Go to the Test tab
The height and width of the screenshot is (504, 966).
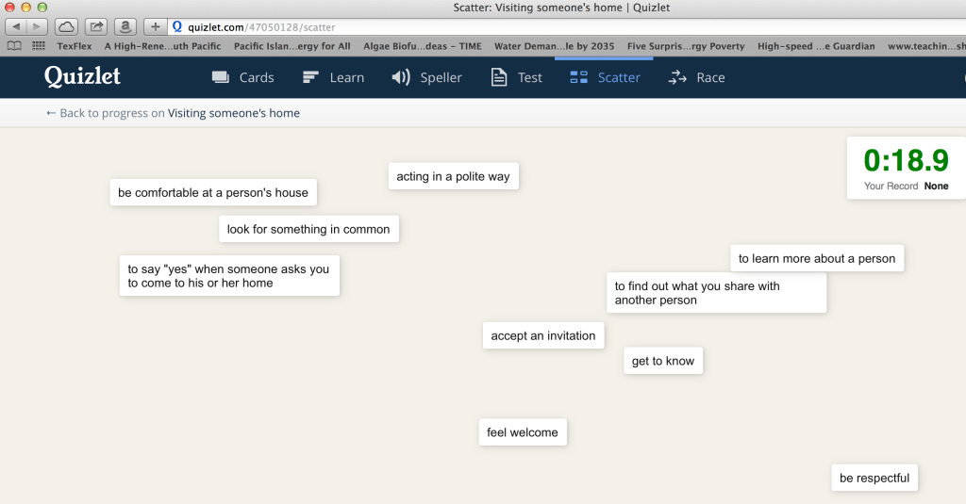(x=517, y=77)
